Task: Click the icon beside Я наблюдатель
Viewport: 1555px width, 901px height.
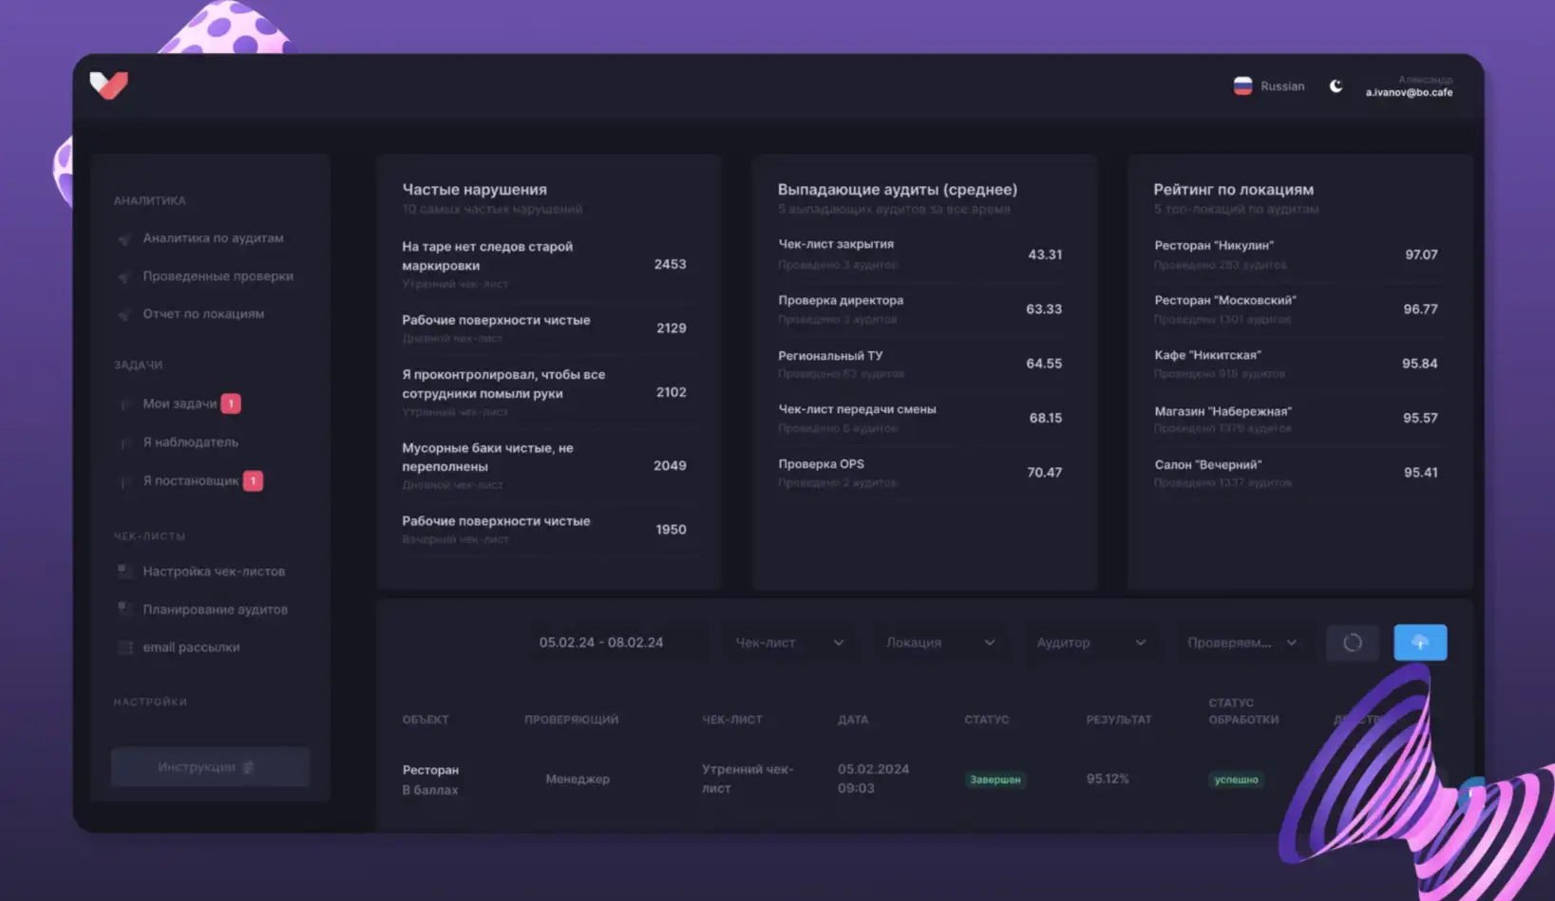Action: coord(123,442)
